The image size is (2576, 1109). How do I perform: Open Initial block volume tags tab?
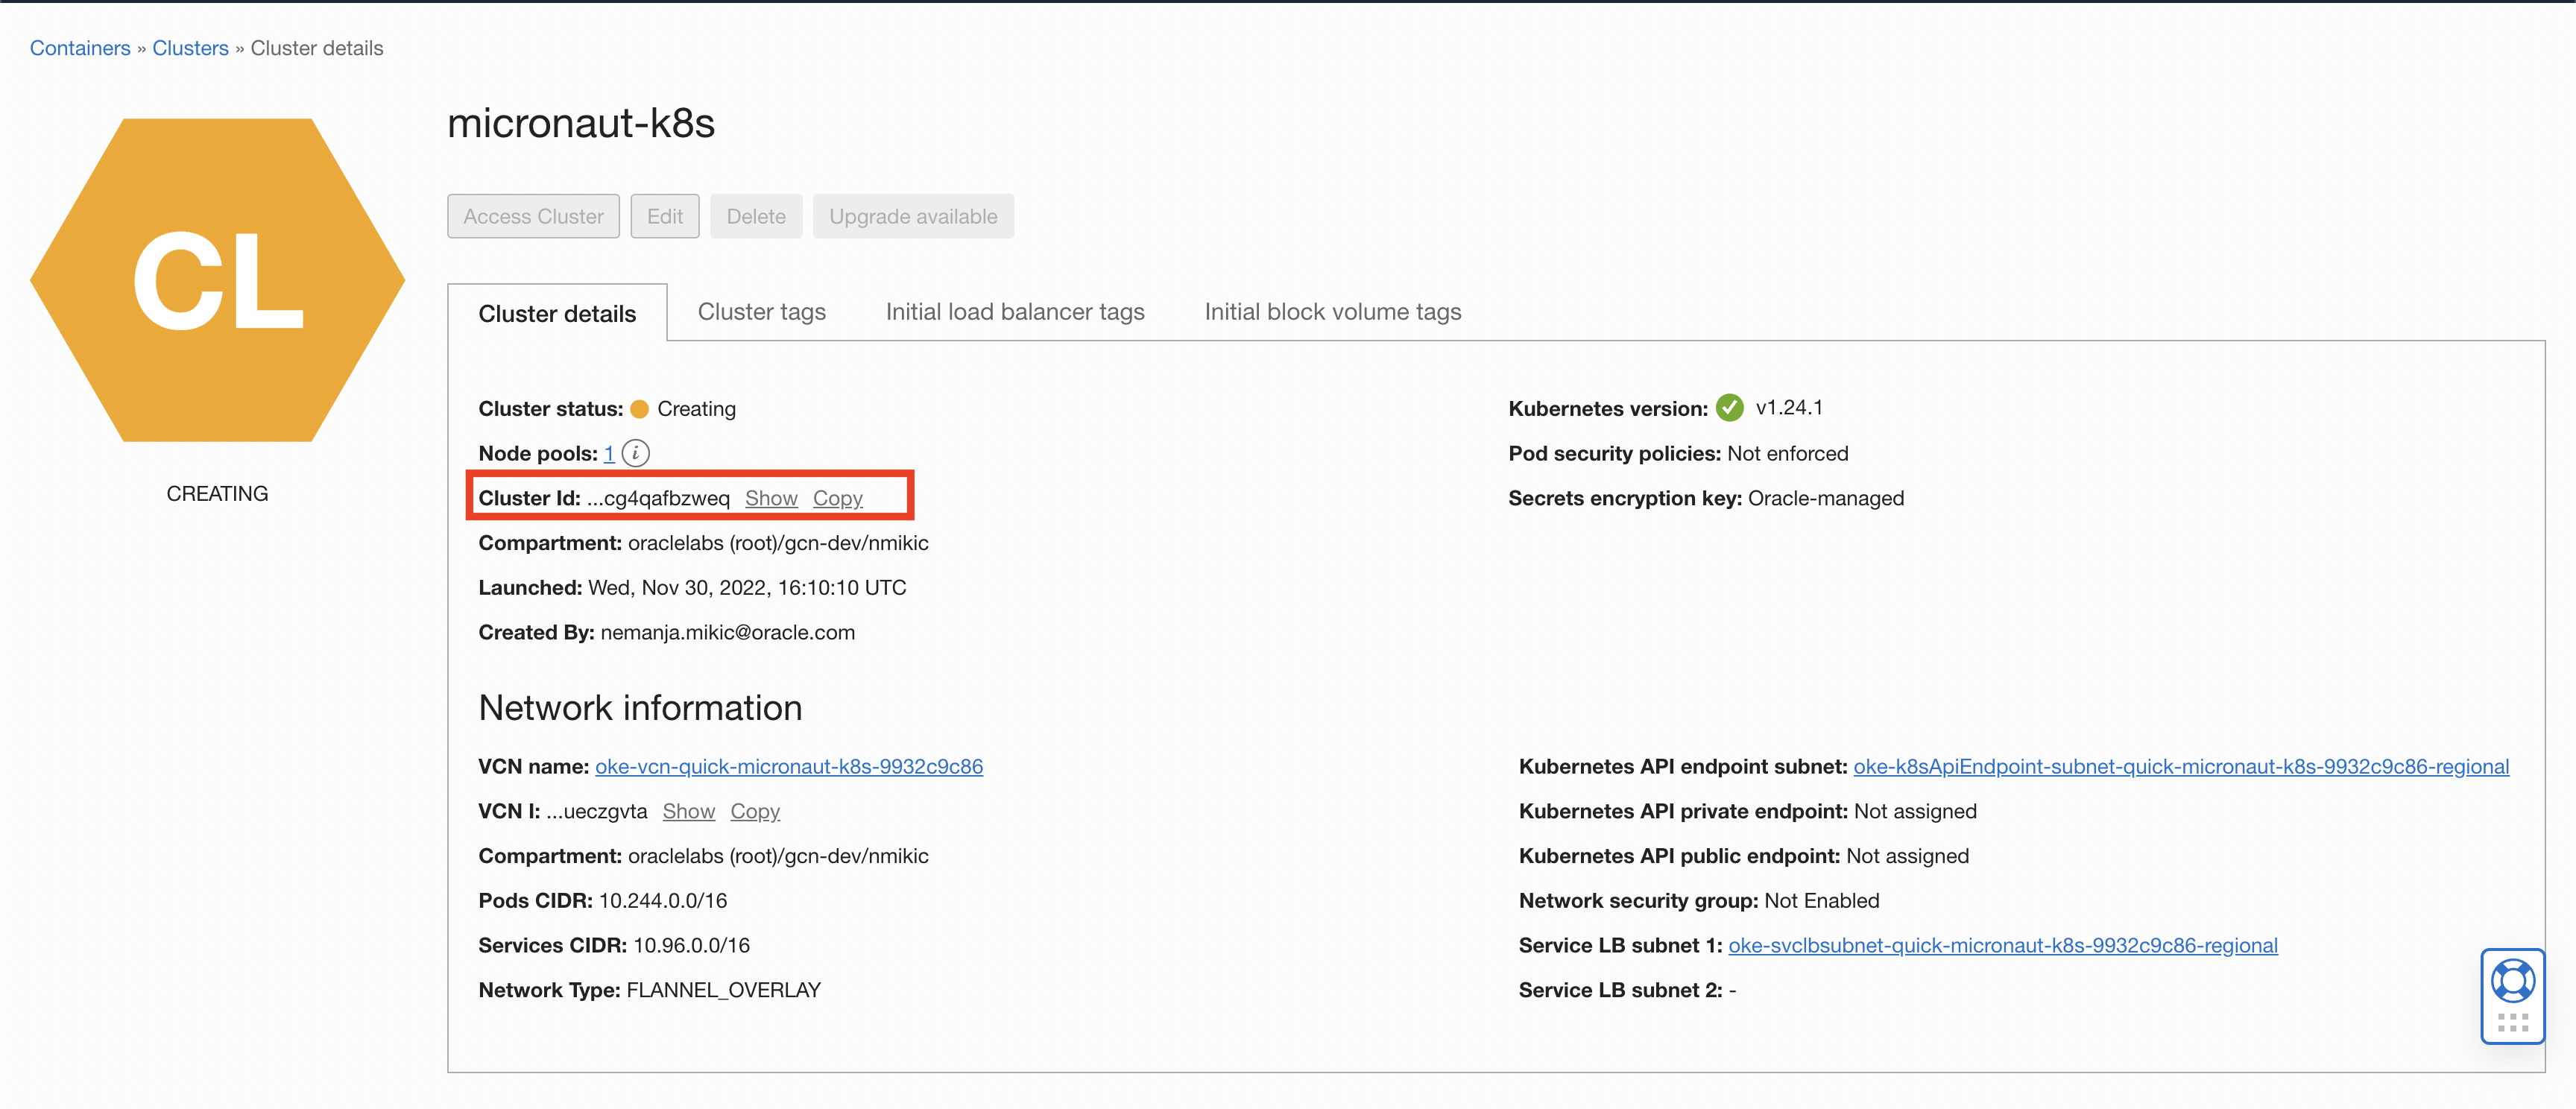(1334, 311)
